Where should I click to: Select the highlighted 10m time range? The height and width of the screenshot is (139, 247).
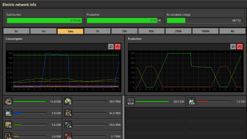70,31
